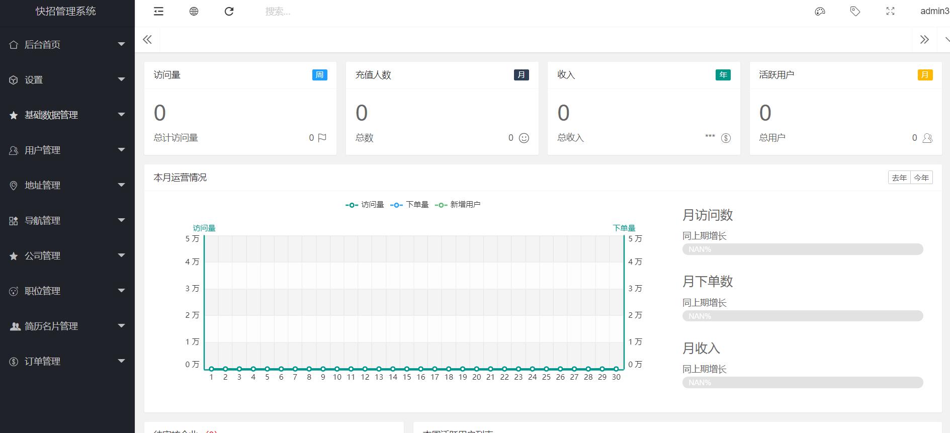Expand the 用户管理 menu arrow
The width and height of the screenshot is (950, 433).
121,150
